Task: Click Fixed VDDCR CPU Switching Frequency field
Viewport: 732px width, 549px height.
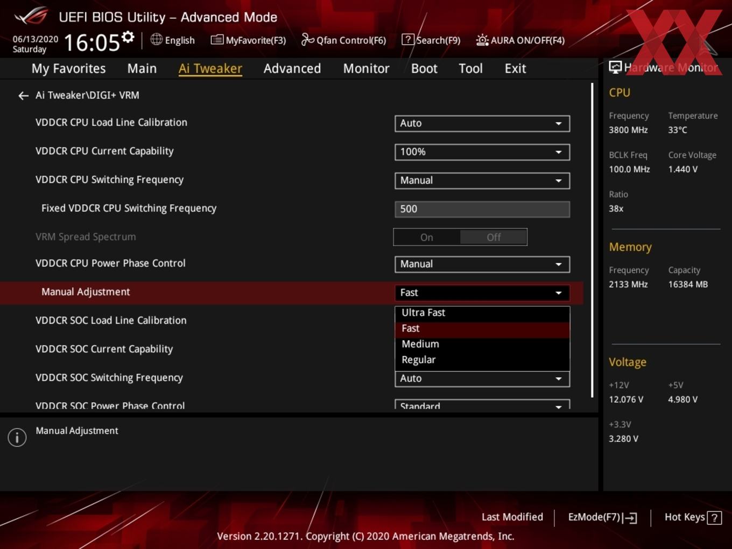Action: tap(482, 209)
